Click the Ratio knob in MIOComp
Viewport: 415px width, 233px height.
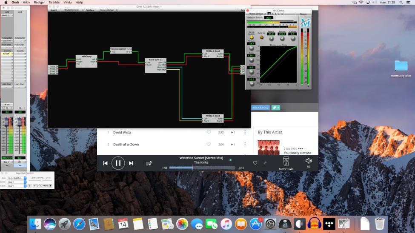pyautogui.click(x=252, y=60)
